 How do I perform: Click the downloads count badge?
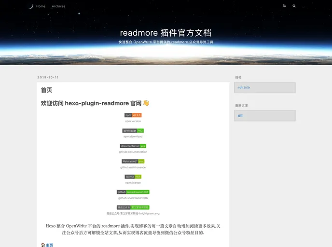pyautogui.click(x=133, y=131)
